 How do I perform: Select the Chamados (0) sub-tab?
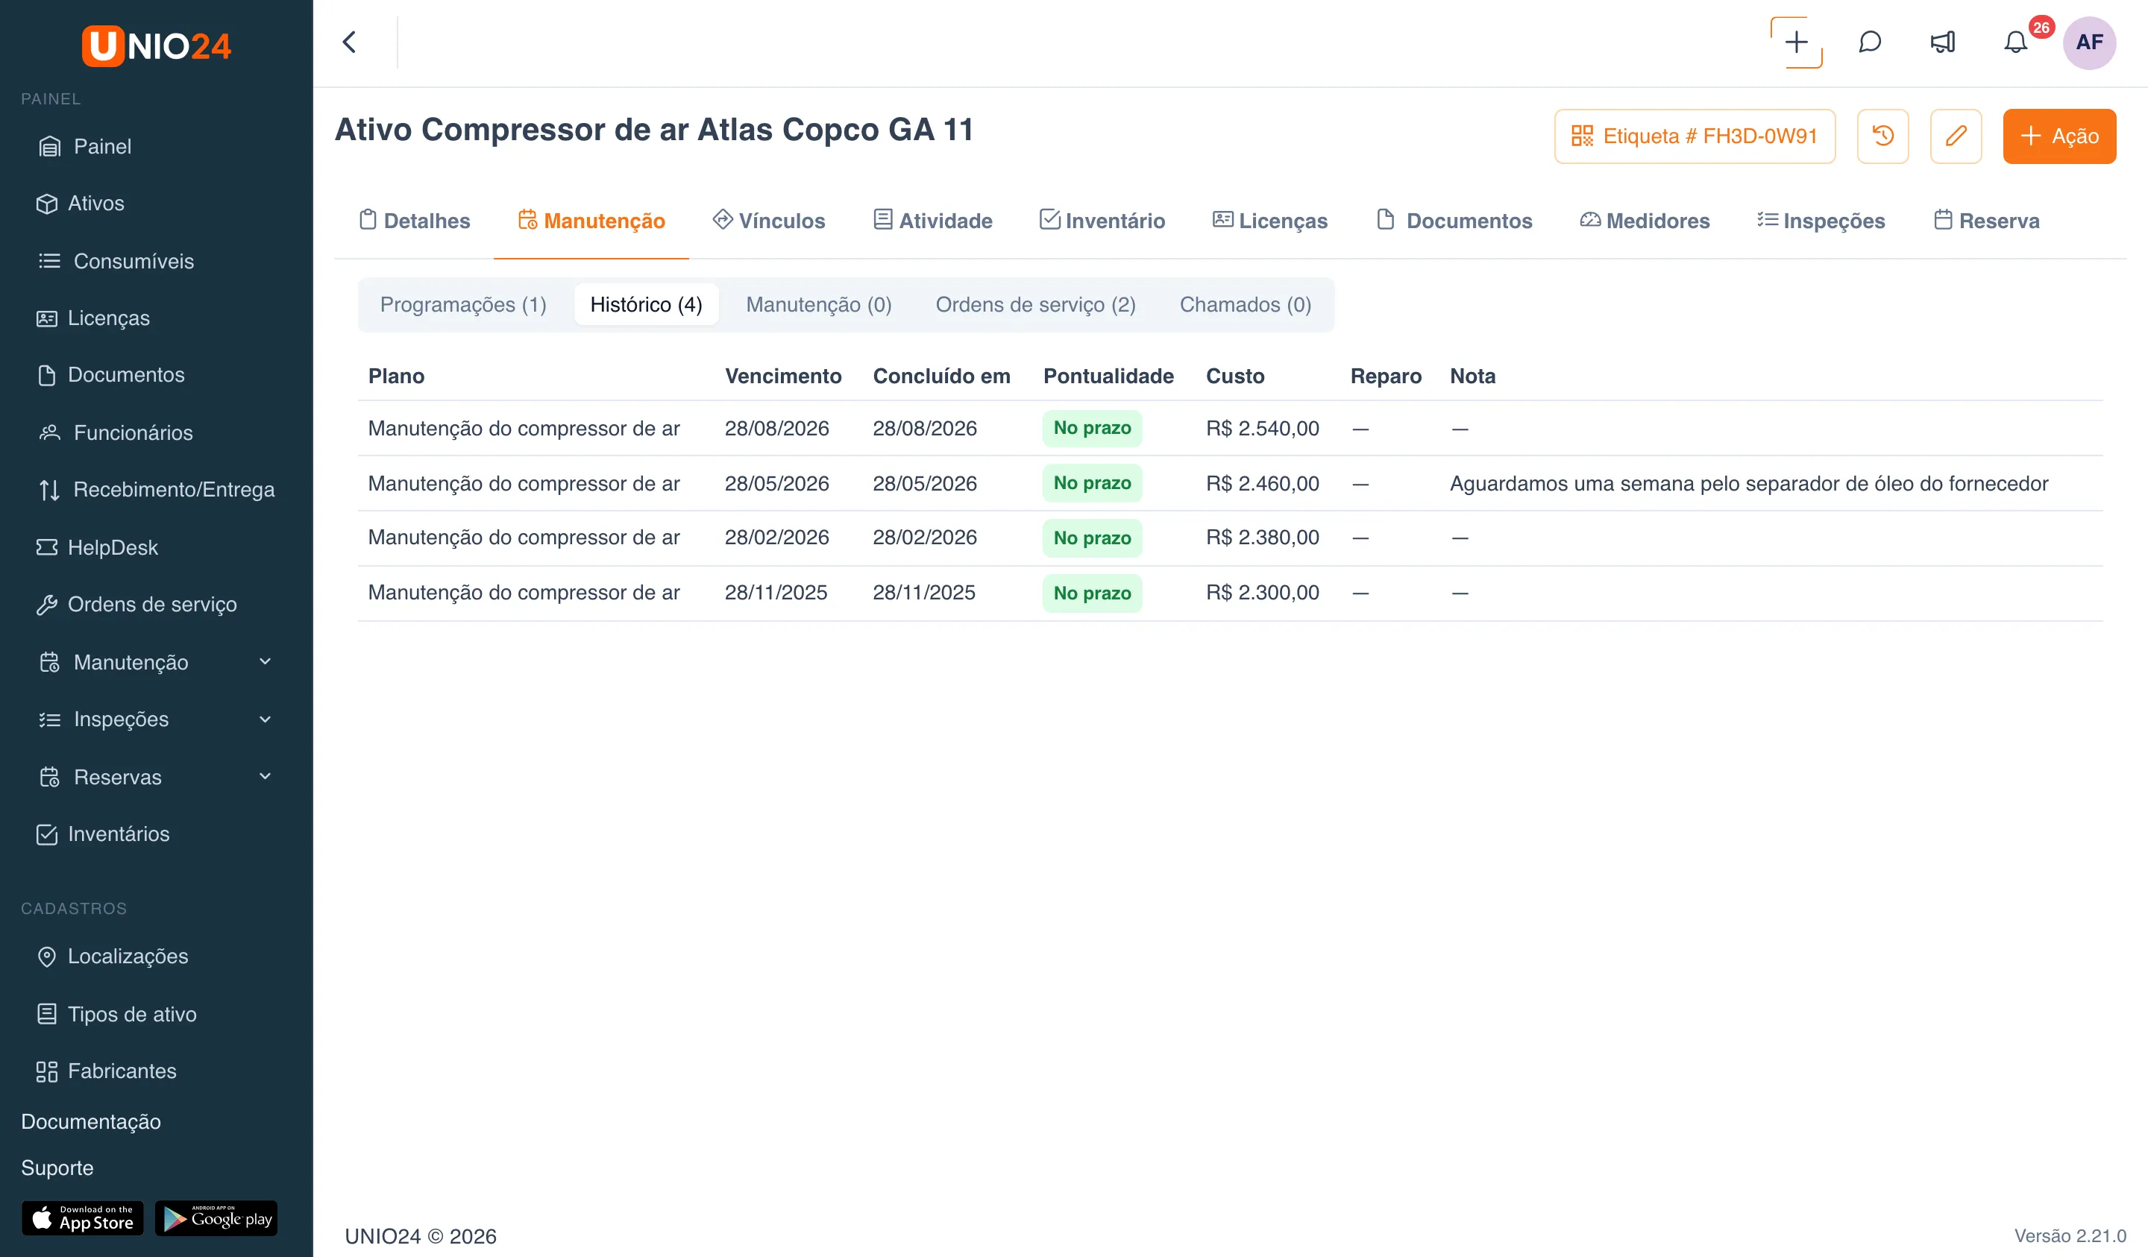point(1246,305)
